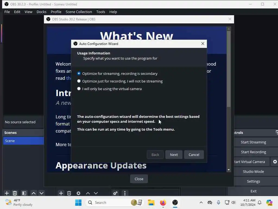Click the What's New vertical scrollbar thumb
The image size is (278, 209).
pyautogui.click(x=229, y=69)
